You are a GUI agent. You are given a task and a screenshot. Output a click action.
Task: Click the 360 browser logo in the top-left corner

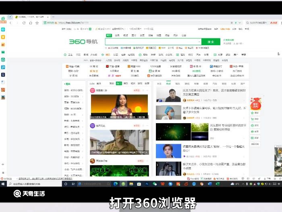(3, 19)
